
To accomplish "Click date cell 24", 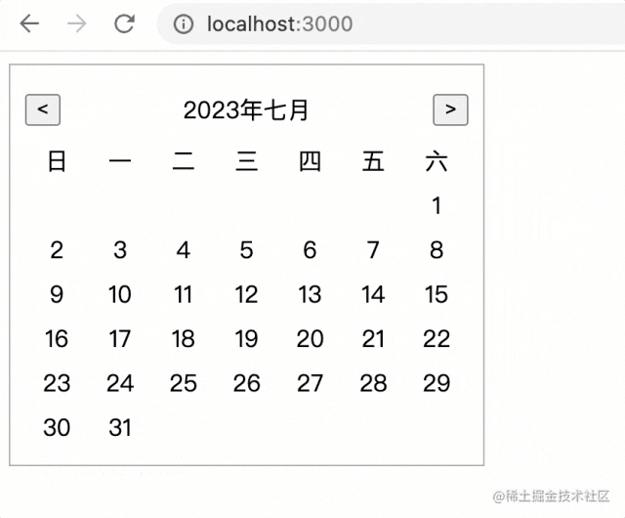I will point(120,383).
